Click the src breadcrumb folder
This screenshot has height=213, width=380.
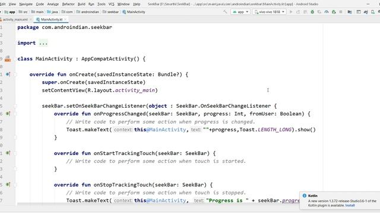coord(23,12)
